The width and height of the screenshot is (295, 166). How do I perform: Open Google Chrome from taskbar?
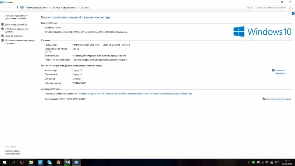click(x=58, y=162)
